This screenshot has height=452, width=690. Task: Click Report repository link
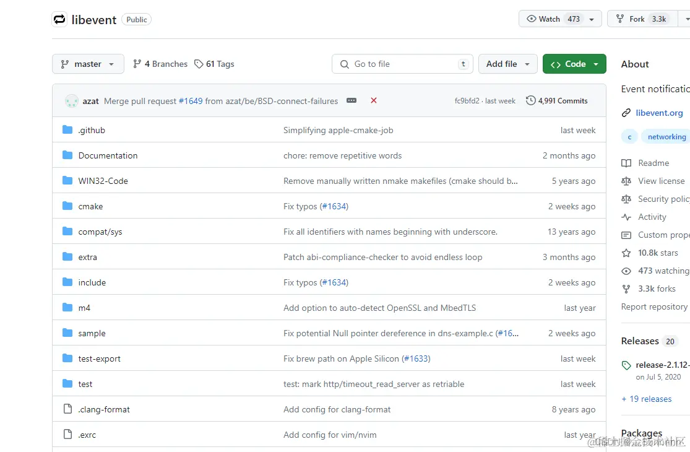pyautogui.click(x=654, y=306)
